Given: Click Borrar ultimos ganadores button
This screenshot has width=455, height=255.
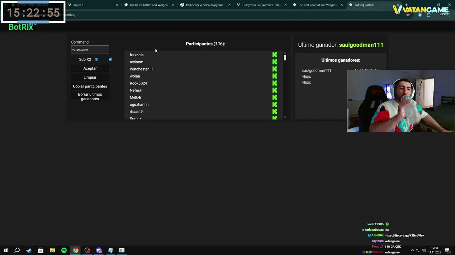Looking at the screenshot, I should 90,97.
